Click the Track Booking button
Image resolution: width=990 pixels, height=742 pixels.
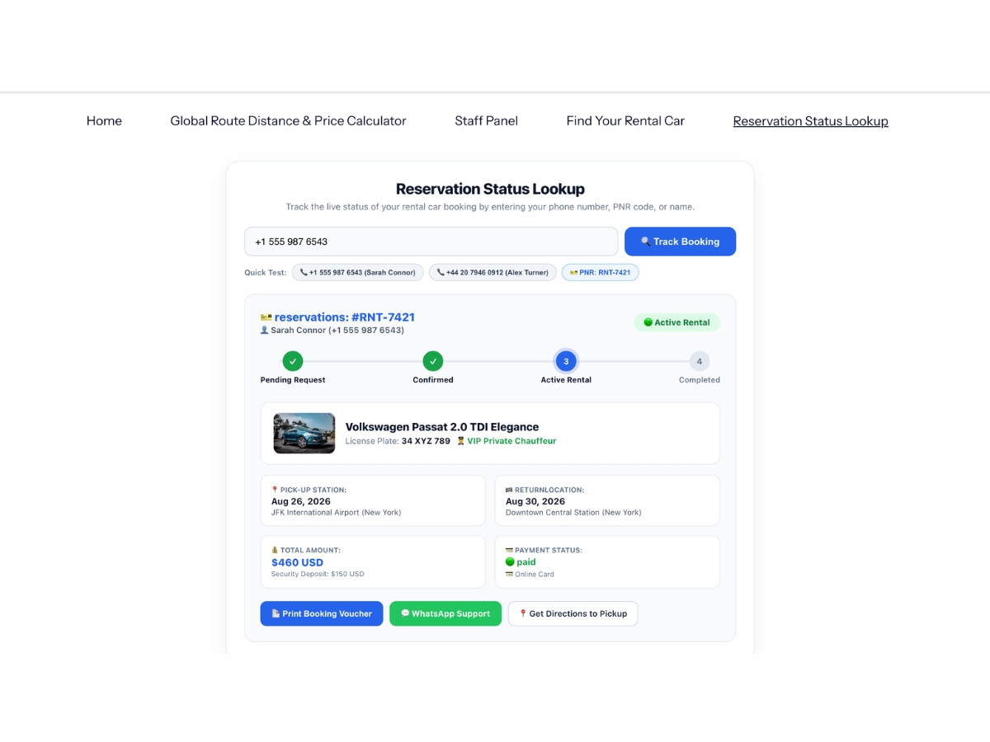coord(680,242)
